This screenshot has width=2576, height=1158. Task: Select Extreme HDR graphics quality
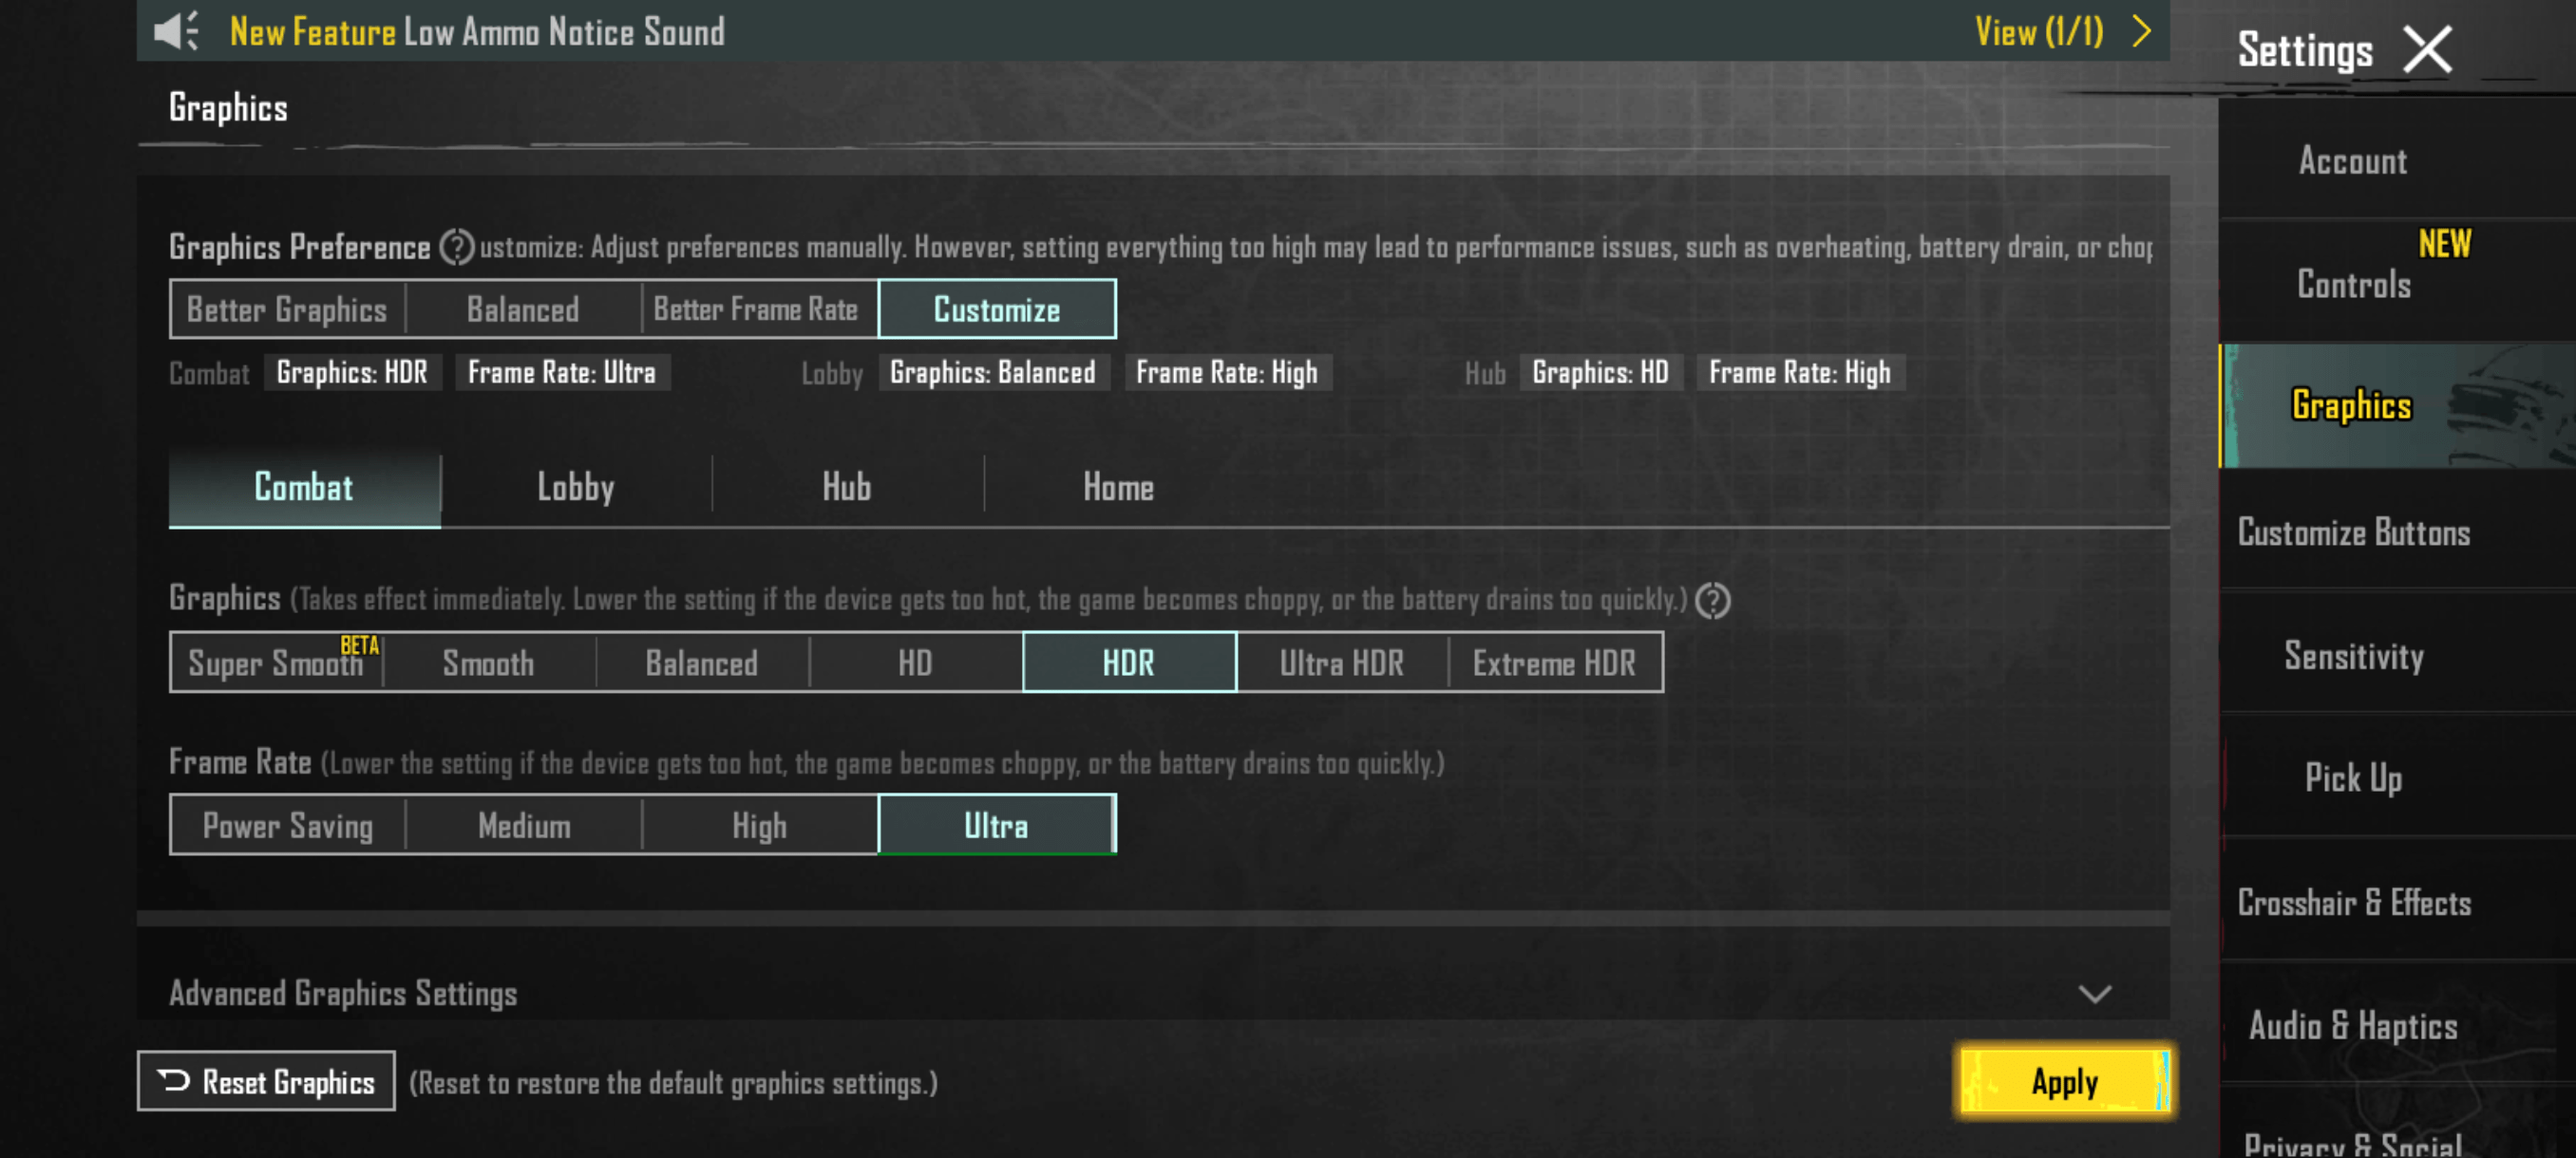coord(1554,663)
